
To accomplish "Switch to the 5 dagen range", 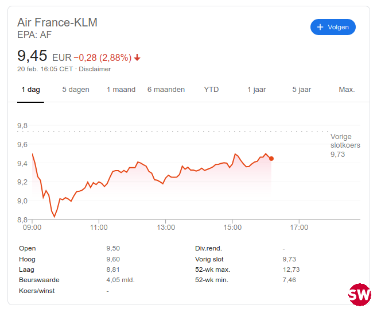I will tap(76, 90).
